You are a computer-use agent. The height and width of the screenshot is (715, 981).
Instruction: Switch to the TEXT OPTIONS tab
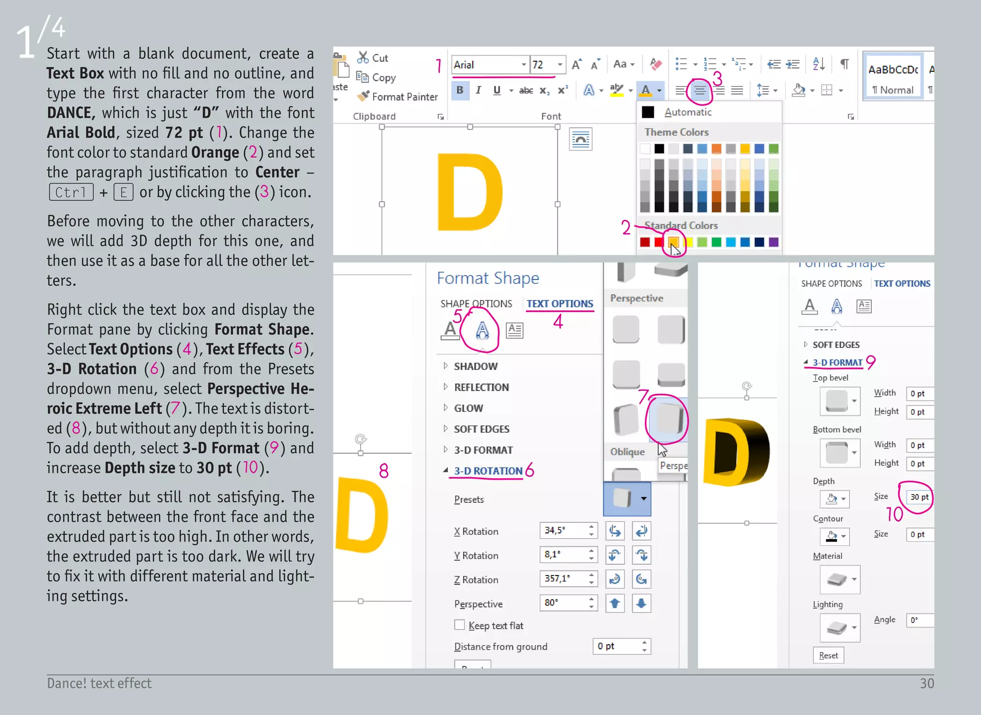[559, 303]
